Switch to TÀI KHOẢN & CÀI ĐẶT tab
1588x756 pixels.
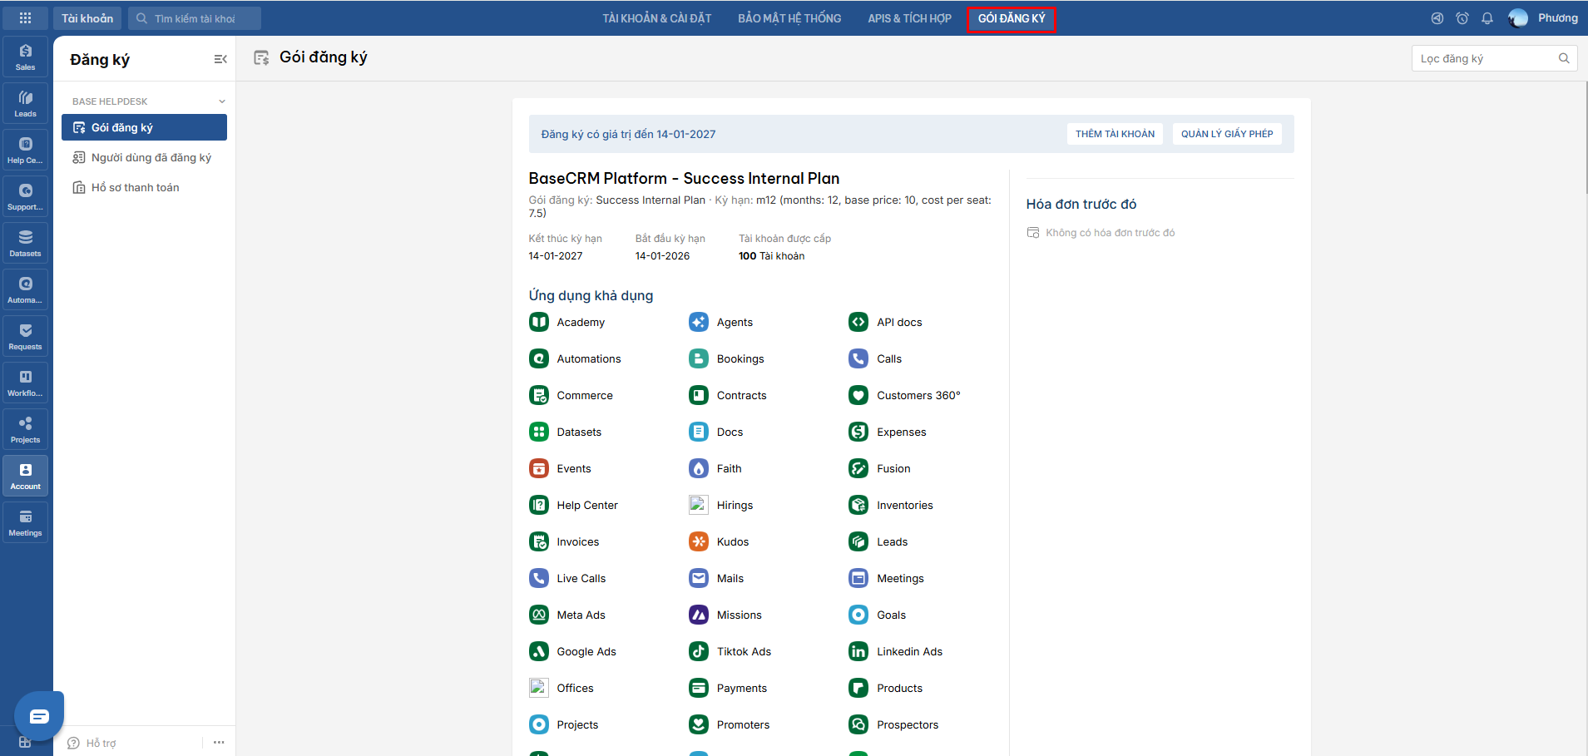click(657, 18)
